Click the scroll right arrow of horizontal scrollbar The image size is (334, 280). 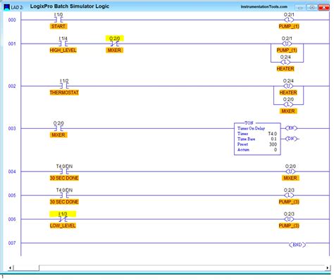click(x=327, y=267)
